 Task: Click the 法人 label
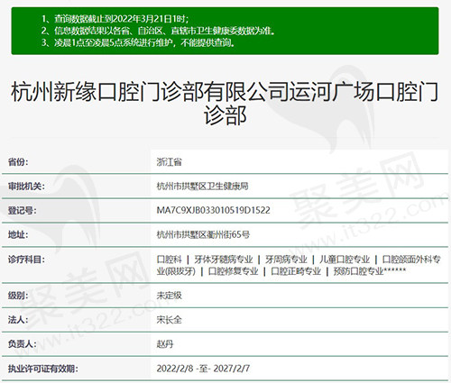coord(18,320)
